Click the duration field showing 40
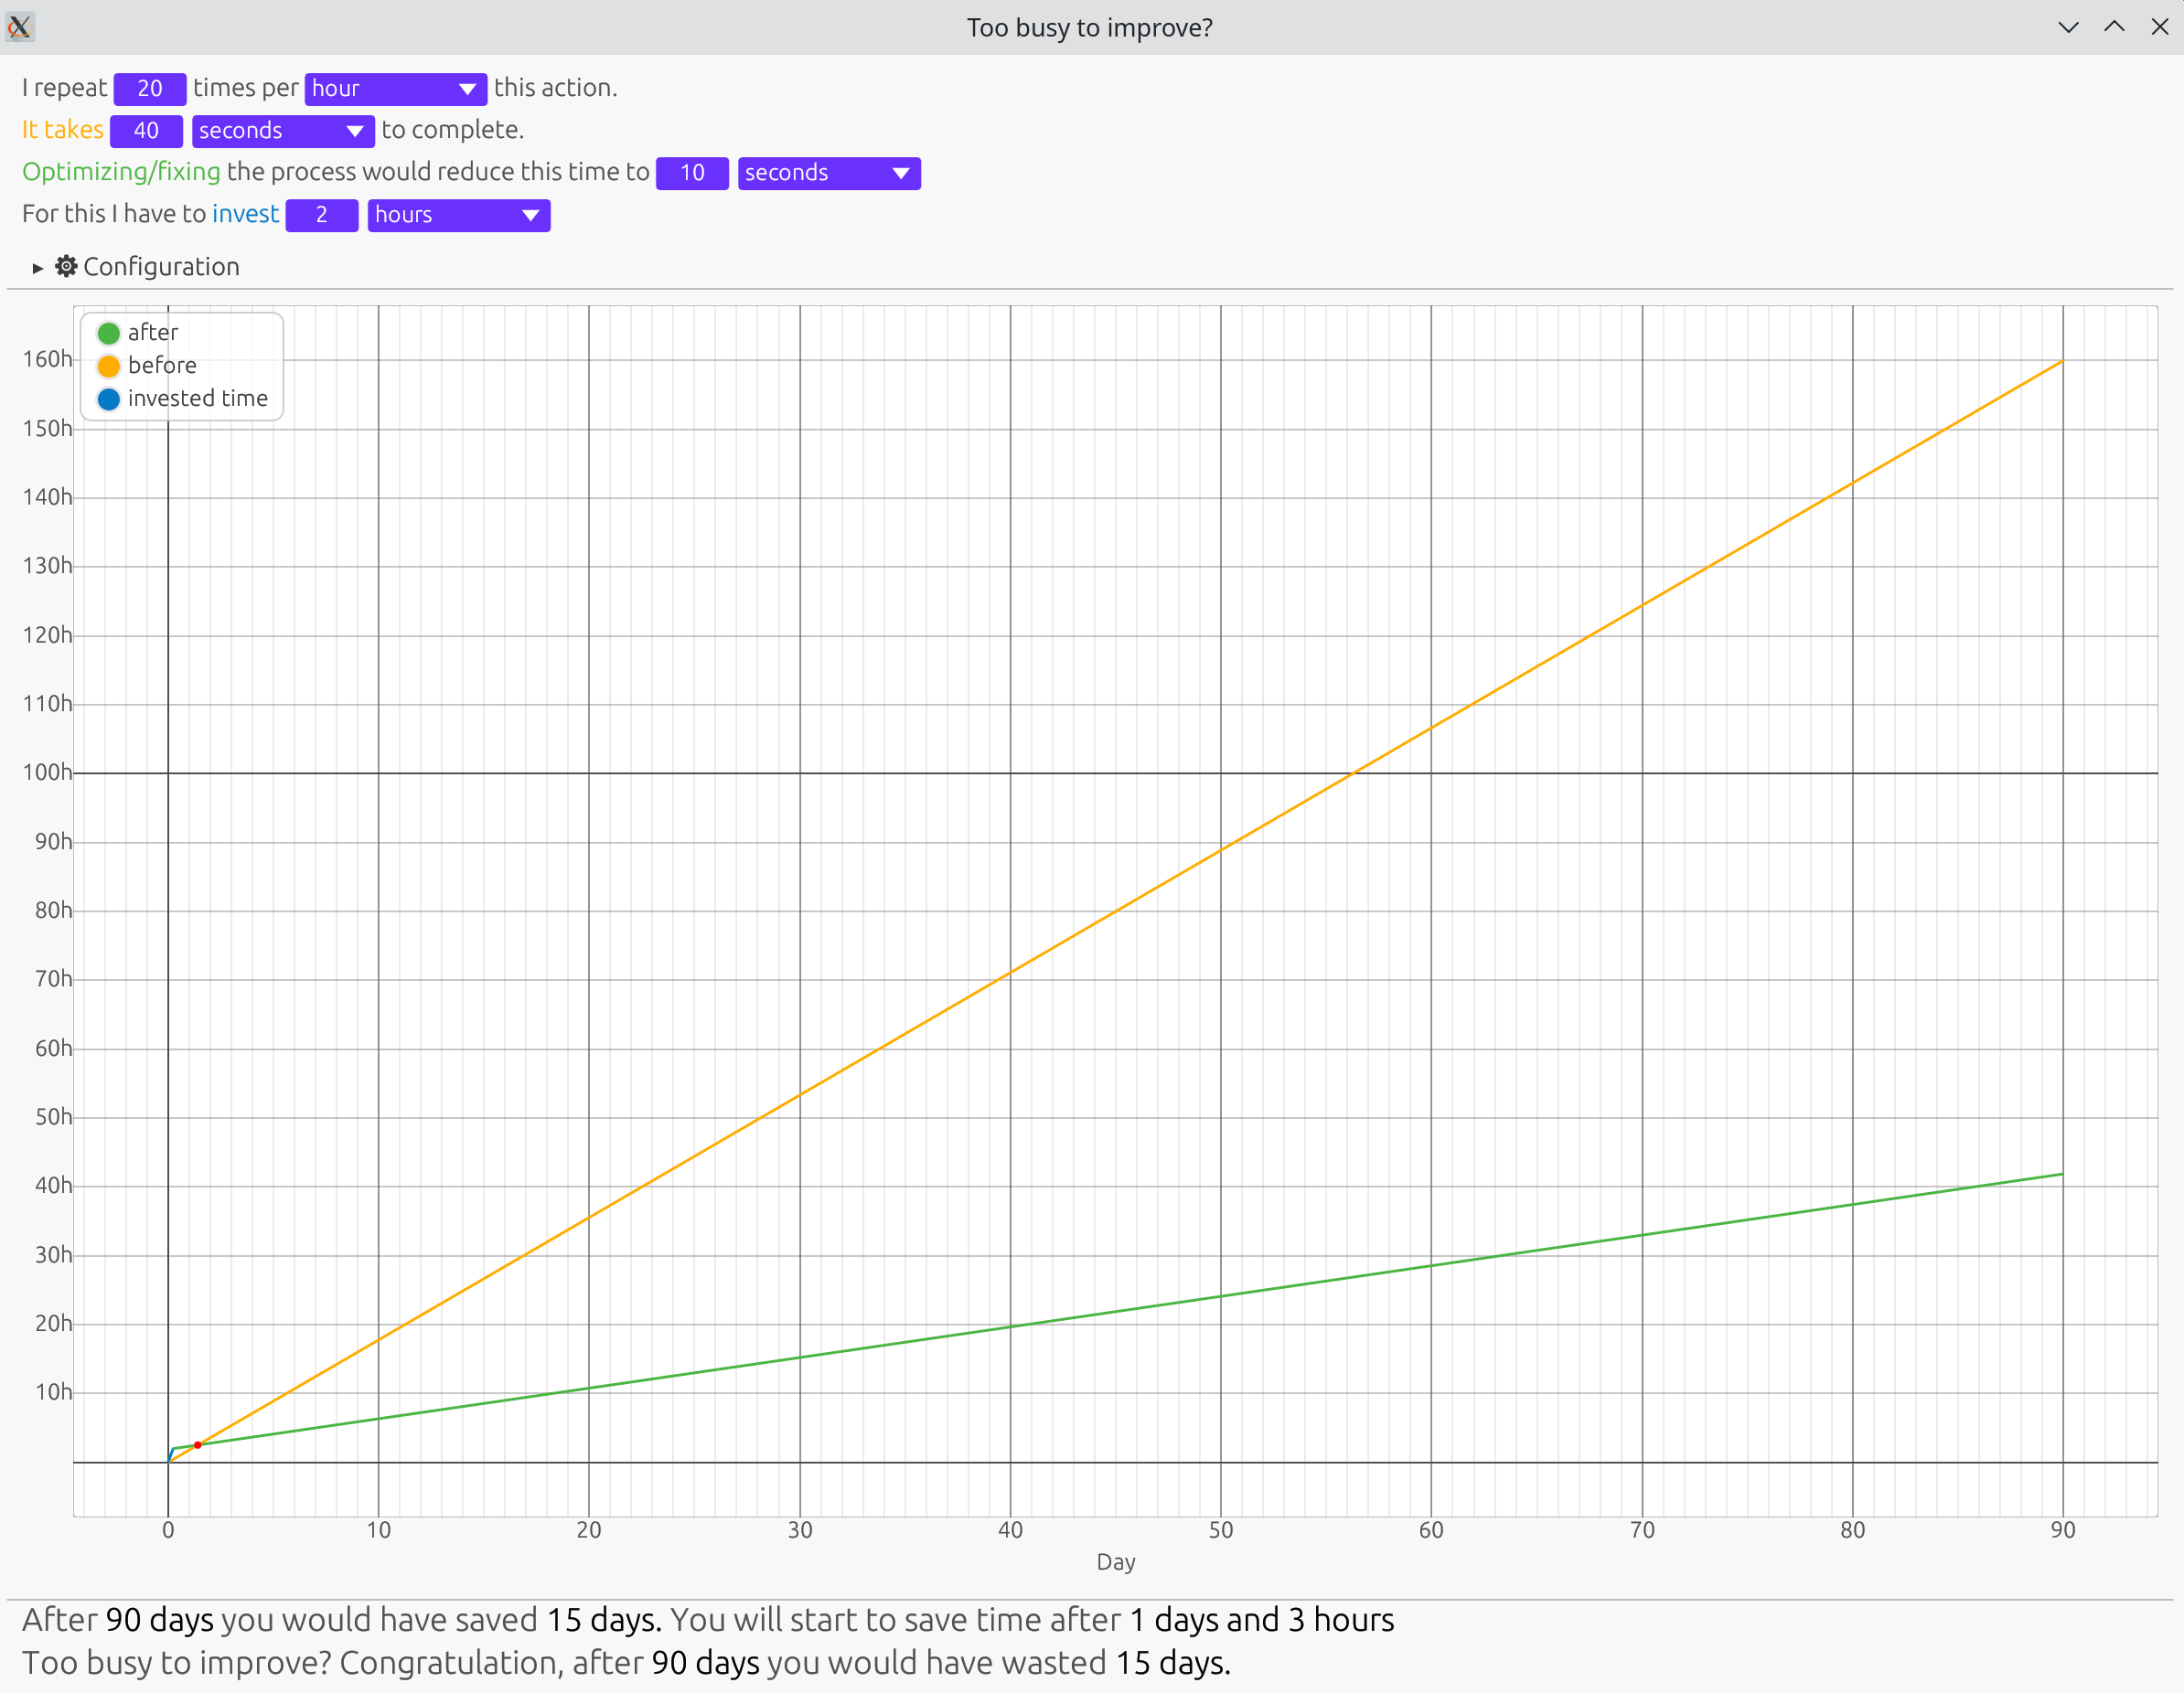 click(x=146, y=131)
